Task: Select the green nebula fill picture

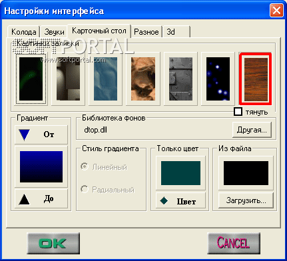Action: [x=31, y=79]
